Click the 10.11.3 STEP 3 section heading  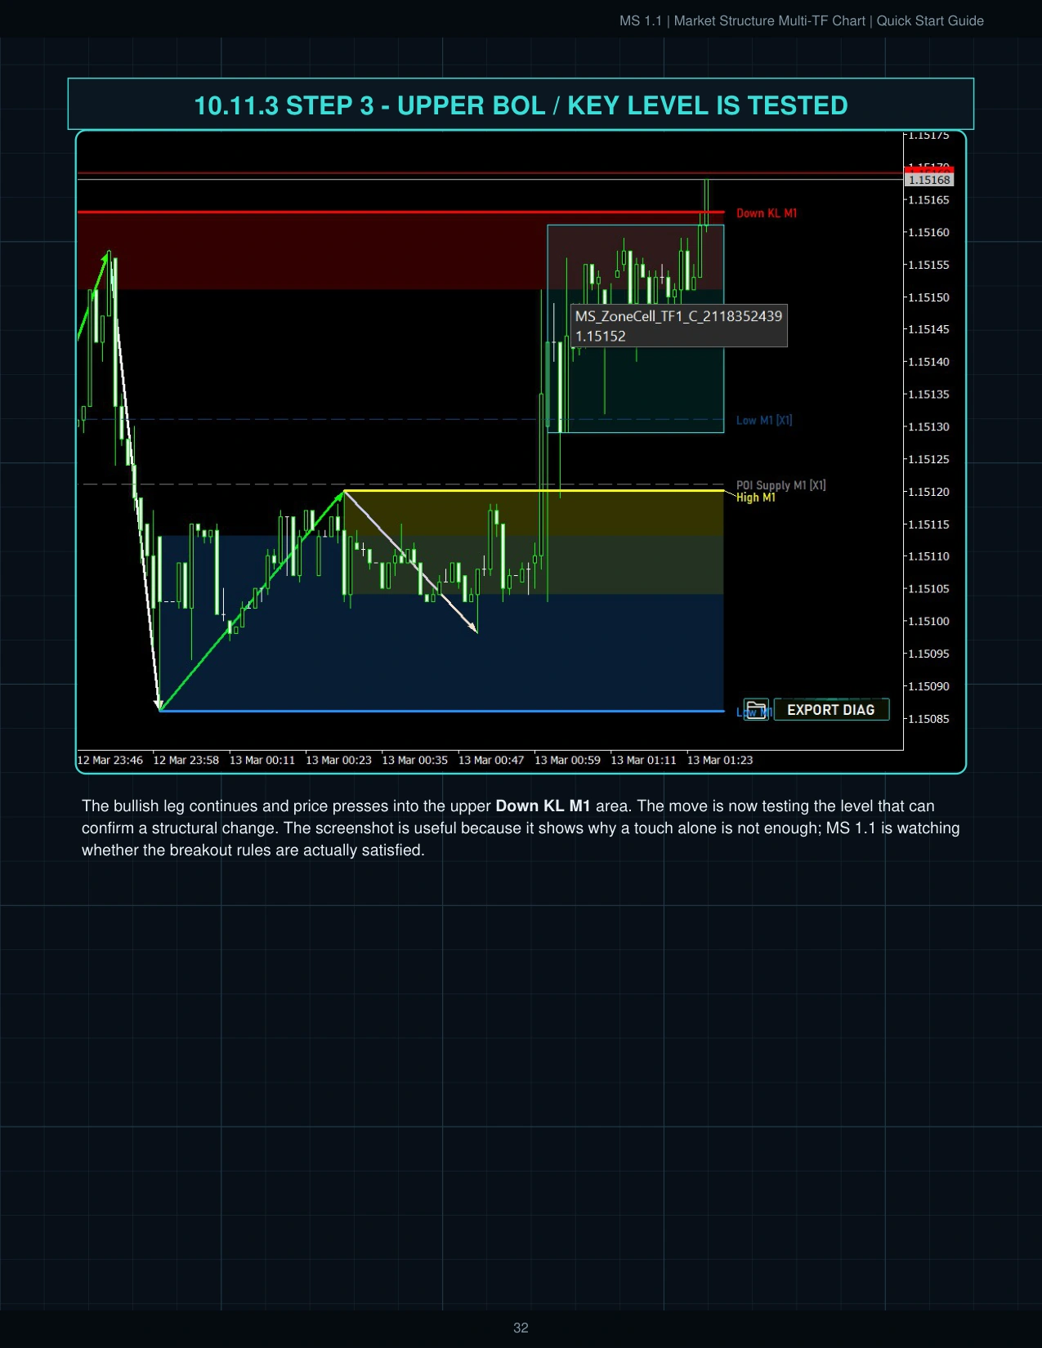tap(521, 105)
